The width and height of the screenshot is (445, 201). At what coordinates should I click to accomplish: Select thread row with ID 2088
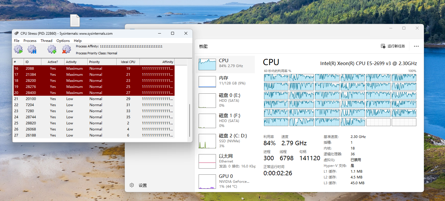pyautogui.click(x=94, y=69)
